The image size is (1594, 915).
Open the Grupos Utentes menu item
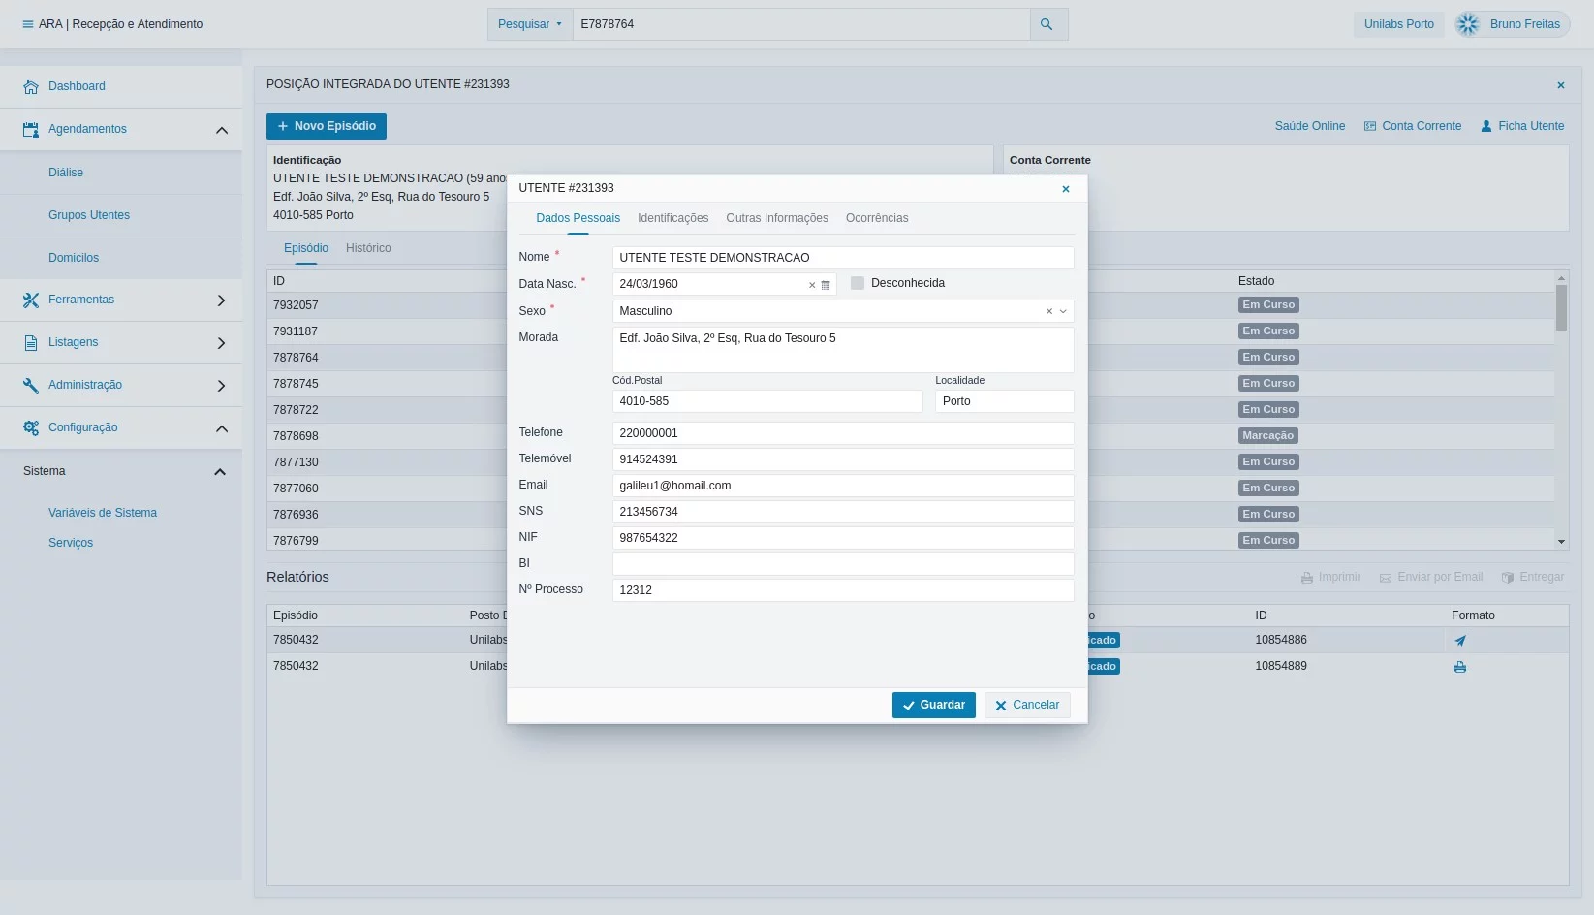click(89, 215)
